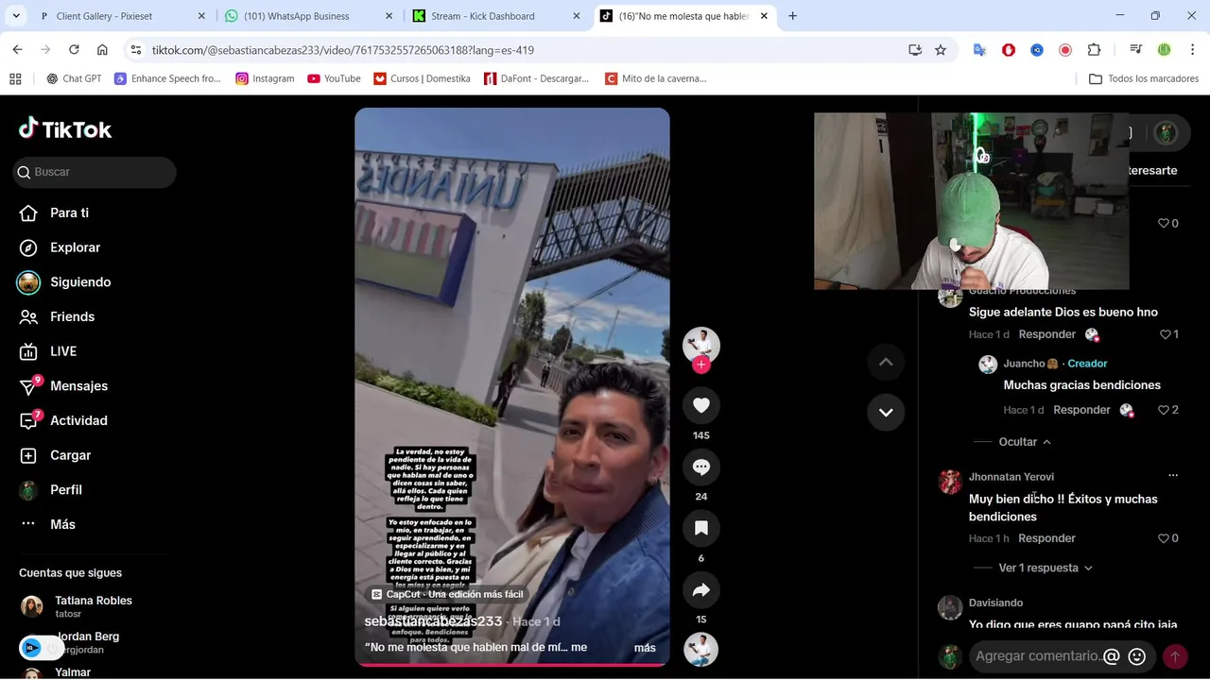Viewport: 1210px width, 680px height.
Task: Go to the next video with down arrow
Action: 886,412
